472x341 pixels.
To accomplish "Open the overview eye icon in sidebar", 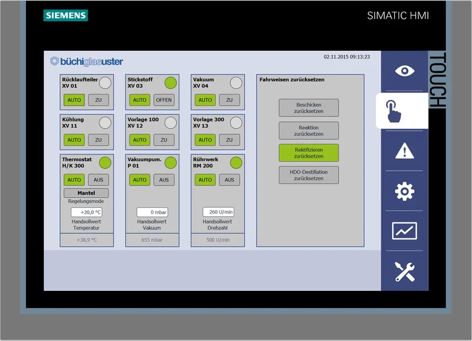I will pyautogui.click(x=404, y=71).
